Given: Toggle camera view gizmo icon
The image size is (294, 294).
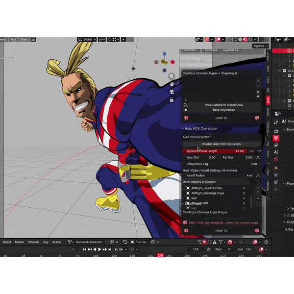Looking at the screenshot, I should click(x=172, y=92).
